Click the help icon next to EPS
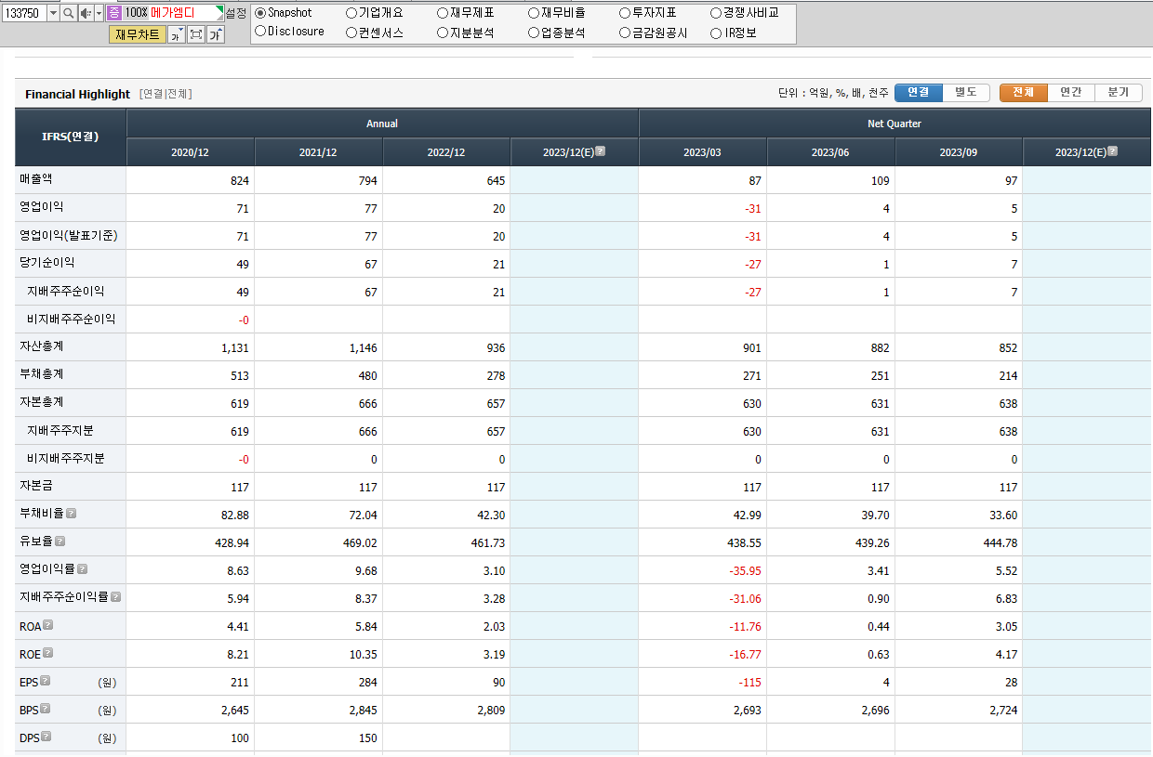The width and height of the screenshot is (1153, 757). point(46,681)
